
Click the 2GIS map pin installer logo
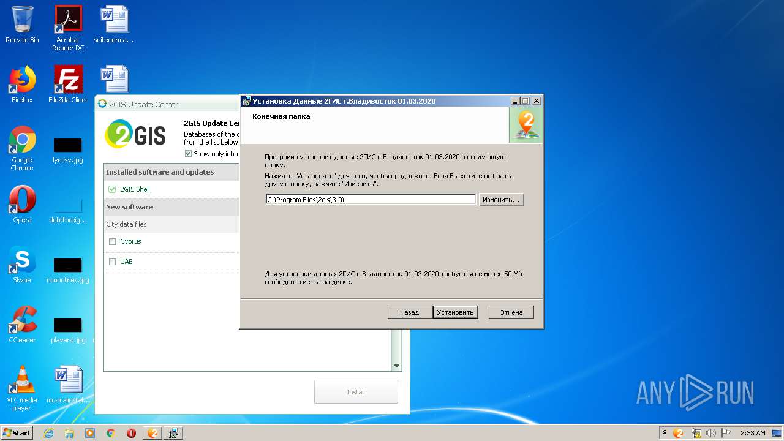pyautogui.click(x=526, y=125)
